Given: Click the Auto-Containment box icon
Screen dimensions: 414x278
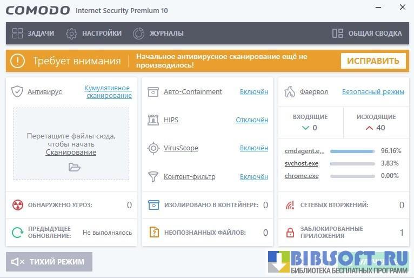Looking at the screenshot, I should coord(153,91).
